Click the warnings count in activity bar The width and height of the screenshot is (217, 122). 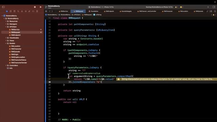click(x=176, y=7)
